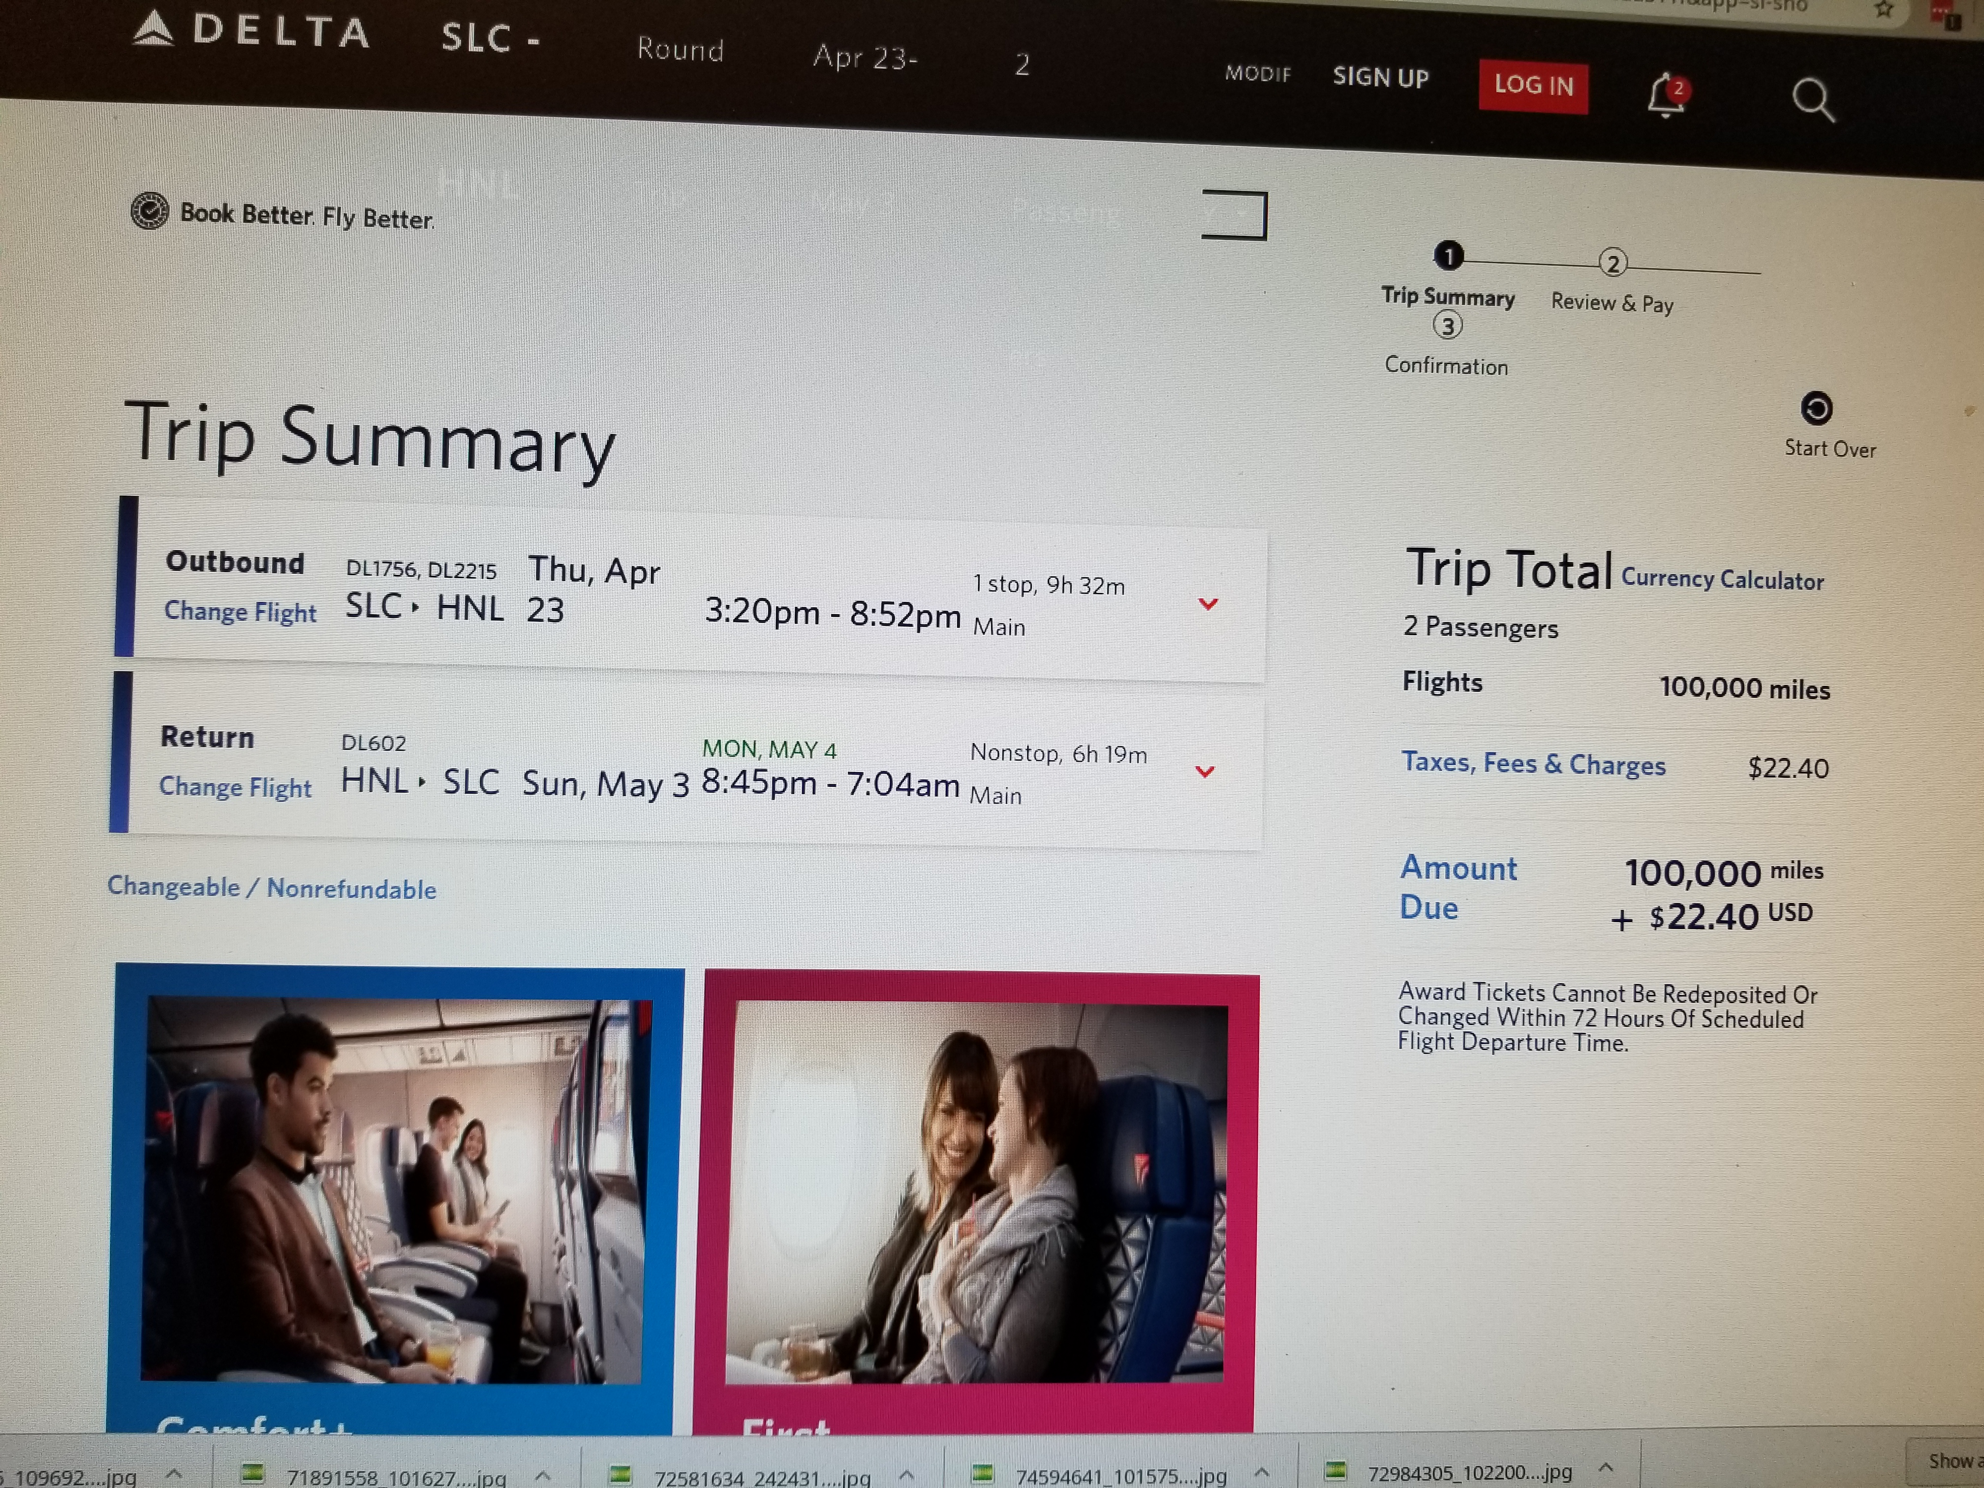Click MODIFY in the header

1258,73
